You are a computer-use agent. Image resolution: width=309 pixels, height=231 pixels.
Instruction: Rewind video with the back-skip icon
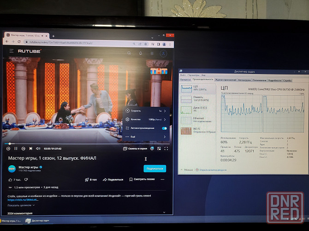[8, 149]
